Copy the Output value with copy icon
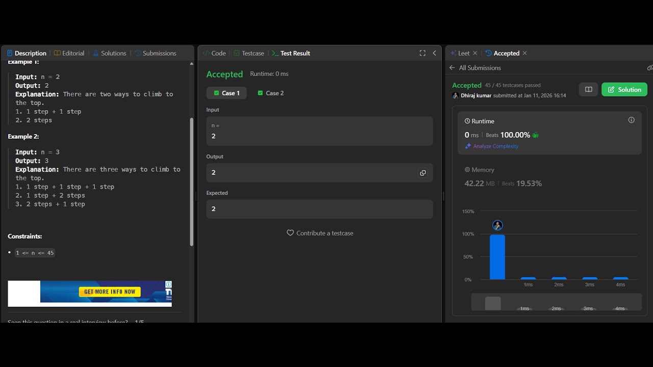The height and width of the screenshot is (367, 653). [x=423, y=173]
